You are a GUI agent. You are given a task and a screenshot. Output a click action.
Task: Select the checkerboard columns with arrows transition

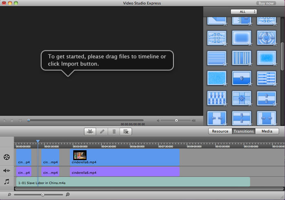(217, 98)
